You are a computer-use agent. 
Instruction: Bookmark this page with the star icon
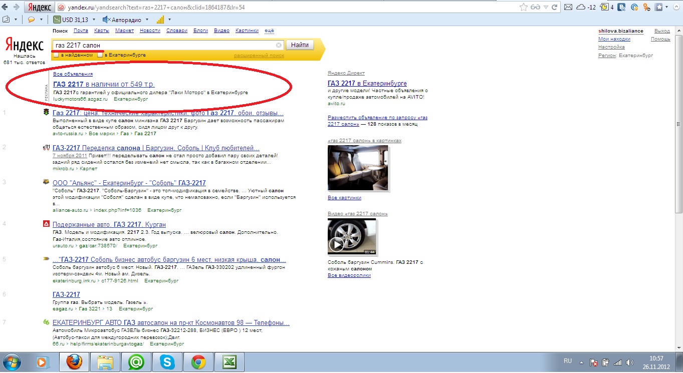pos(524,8)
